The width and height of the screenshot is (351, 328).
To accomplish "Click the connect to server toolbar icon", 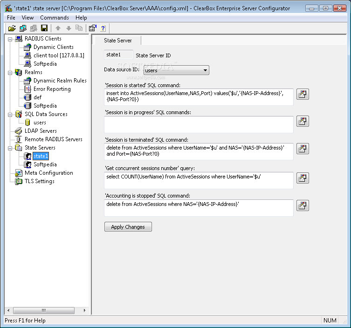I will click(23, 28).
